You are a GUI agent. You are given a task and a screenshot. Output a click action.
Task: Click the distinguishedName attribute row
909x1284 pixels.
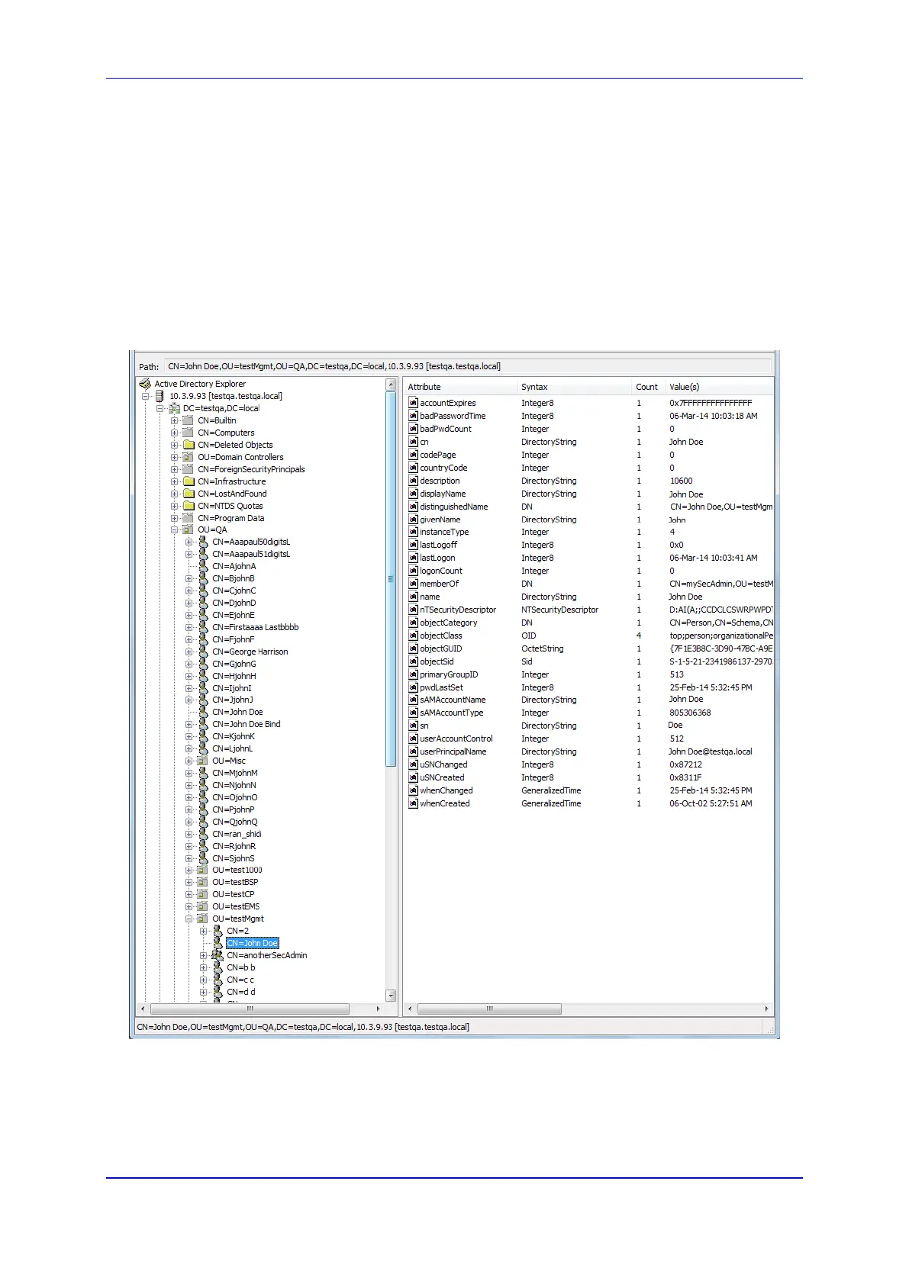coord(590,507)
